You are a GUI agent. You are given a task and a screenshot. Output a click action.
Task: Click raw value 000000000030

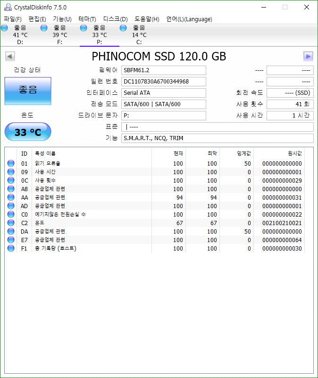point(282,249)
